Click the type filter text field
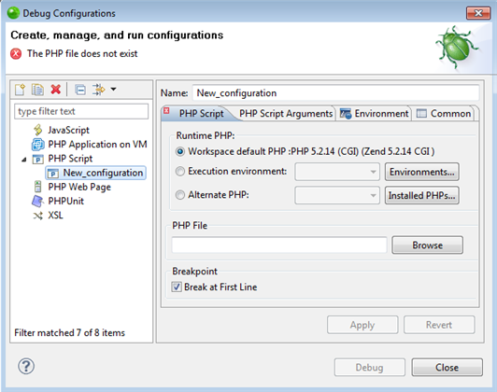The width and height of the screenshot is (497, 392). [81, 111]
